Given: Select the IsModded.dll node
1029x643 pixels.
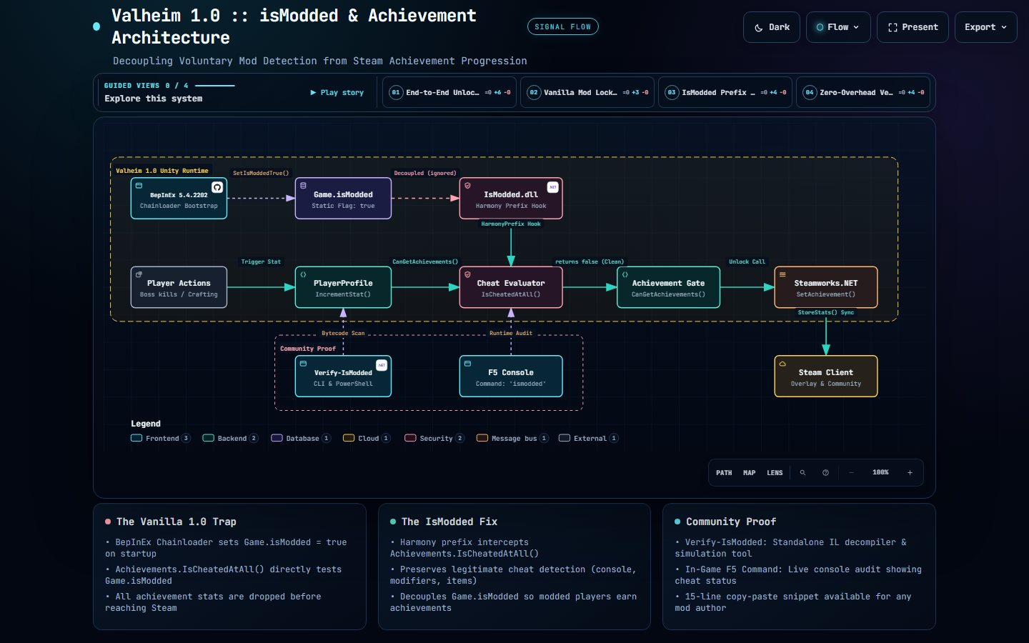Looking at the screenshot, I should point(511,199).
